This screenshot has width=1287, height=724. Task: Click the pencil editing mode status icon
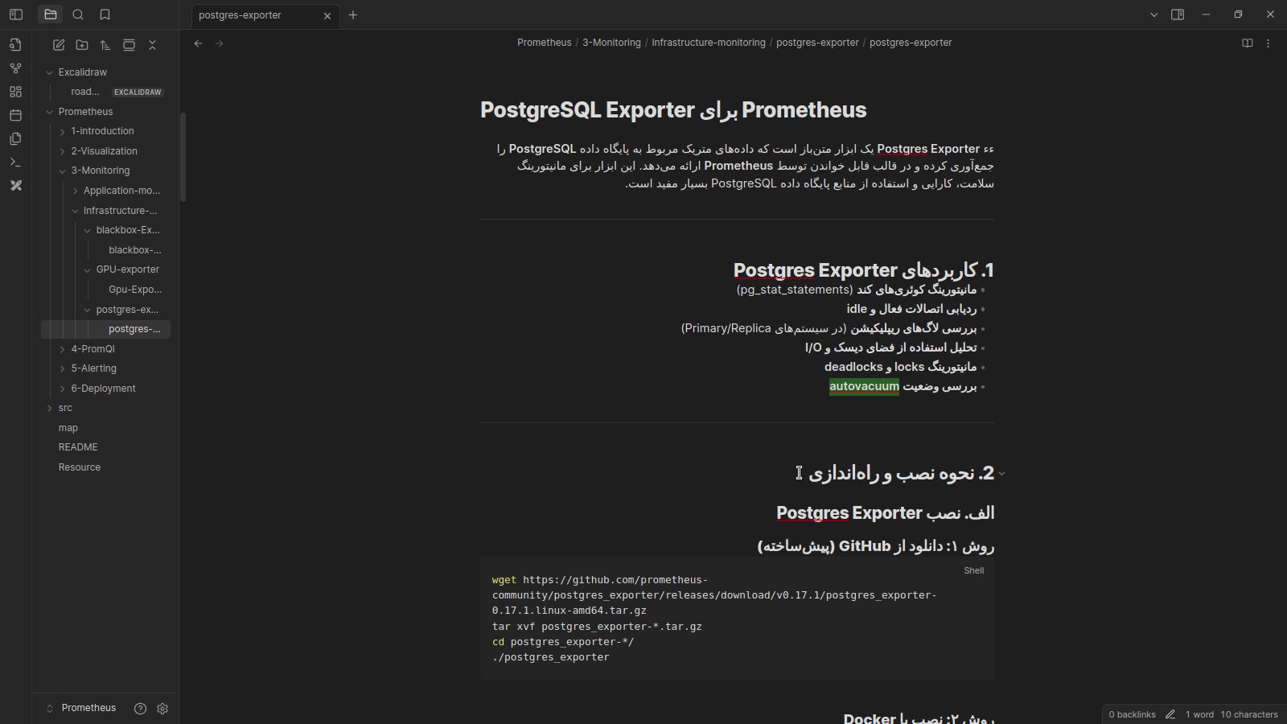click(1170, 714)
